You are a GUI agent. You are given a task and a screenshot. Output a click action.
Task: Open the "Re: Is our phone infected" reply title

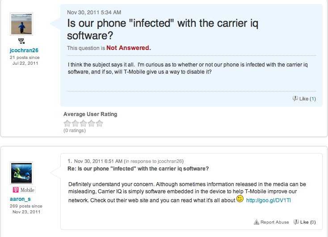pyautogui.click(x=139, y=169)
